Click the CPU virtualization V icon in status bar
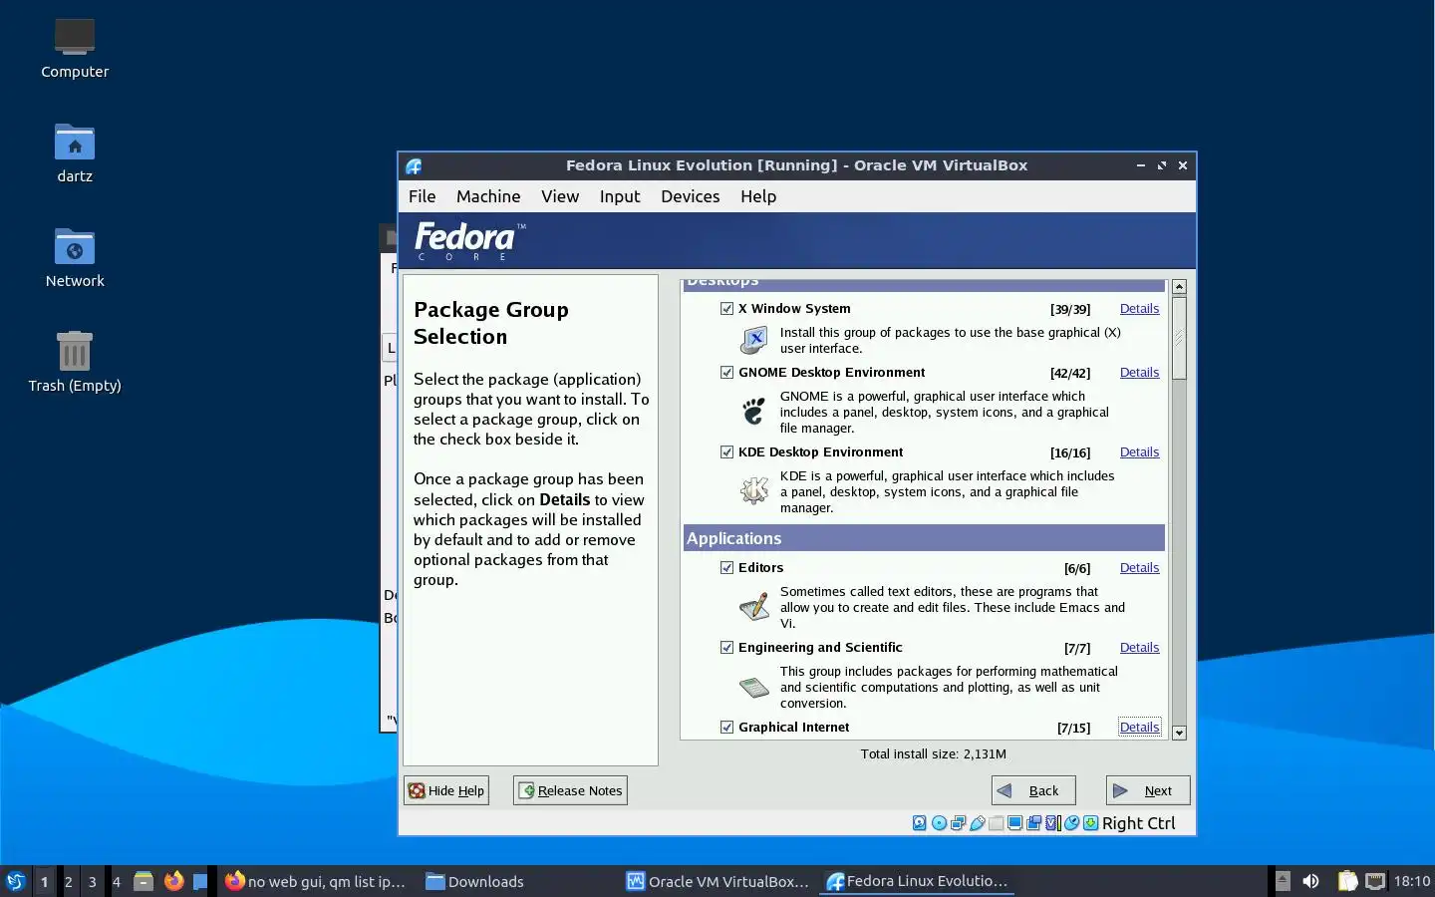Viewport: 1435px width, 897px height. [x=1052, y=823]
